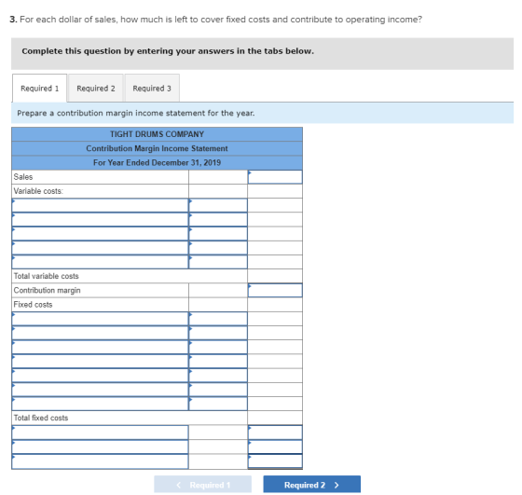Open the bottom-most row label dropdown
The height and width of the screenshot is (495, 522).
tap(100, 461)
